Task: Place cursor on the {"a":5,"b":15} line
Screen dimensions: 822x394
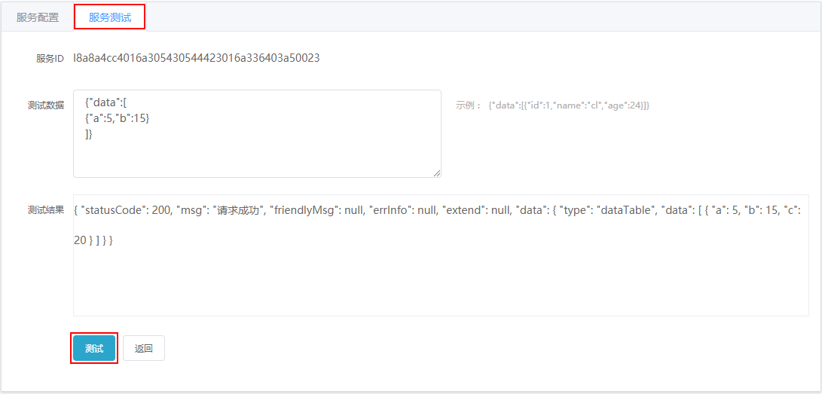Action: pos(118,119)
